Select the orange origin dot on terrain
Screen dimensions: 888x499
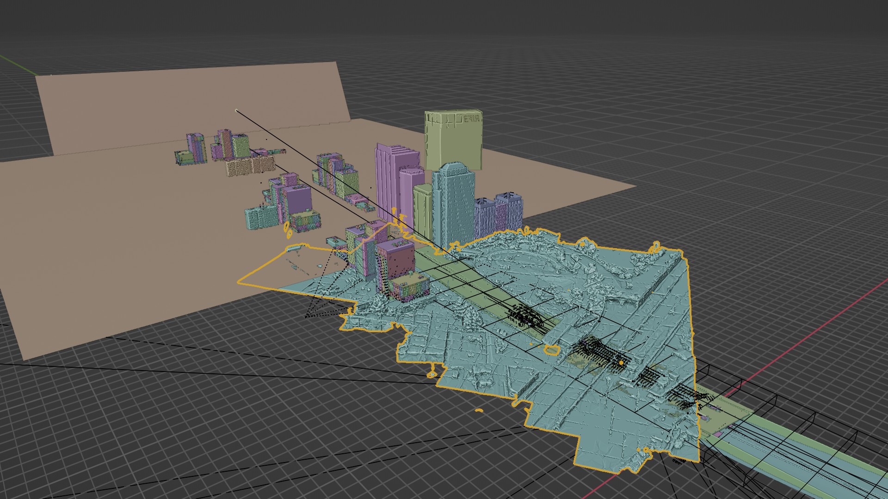(x=621, y=364)
